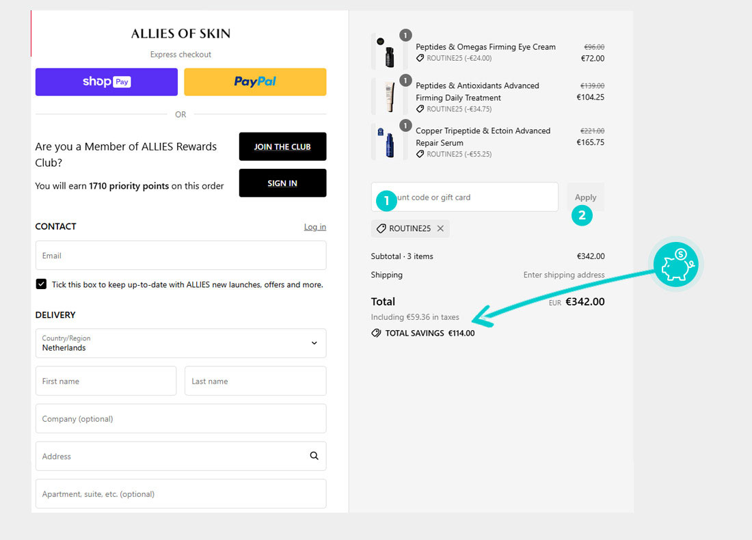Click the piggy bank savings icon
The width and height of the screenshot is (752, 540).
(x=674, y=265)
